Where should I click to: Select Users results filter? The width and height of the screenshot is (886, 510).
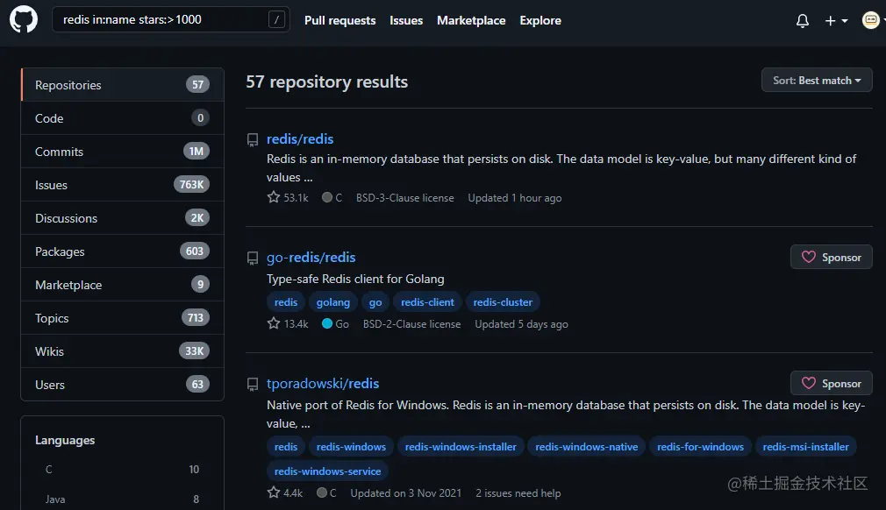123,384
